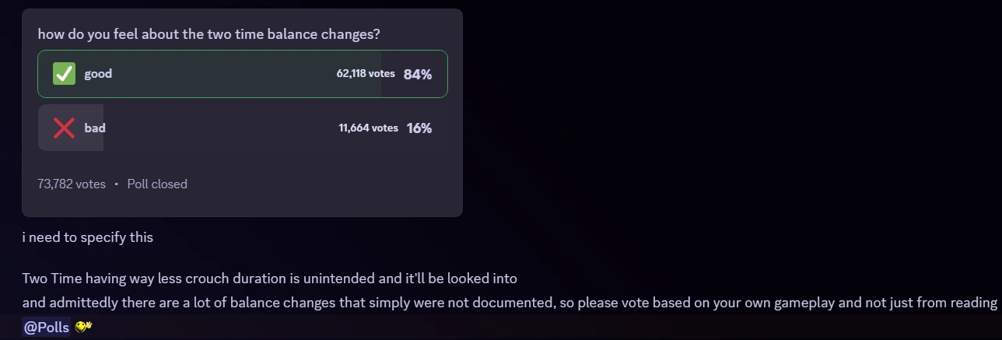Click the 16% result percentage
1002x340 pixels.
tap(419, 128)
